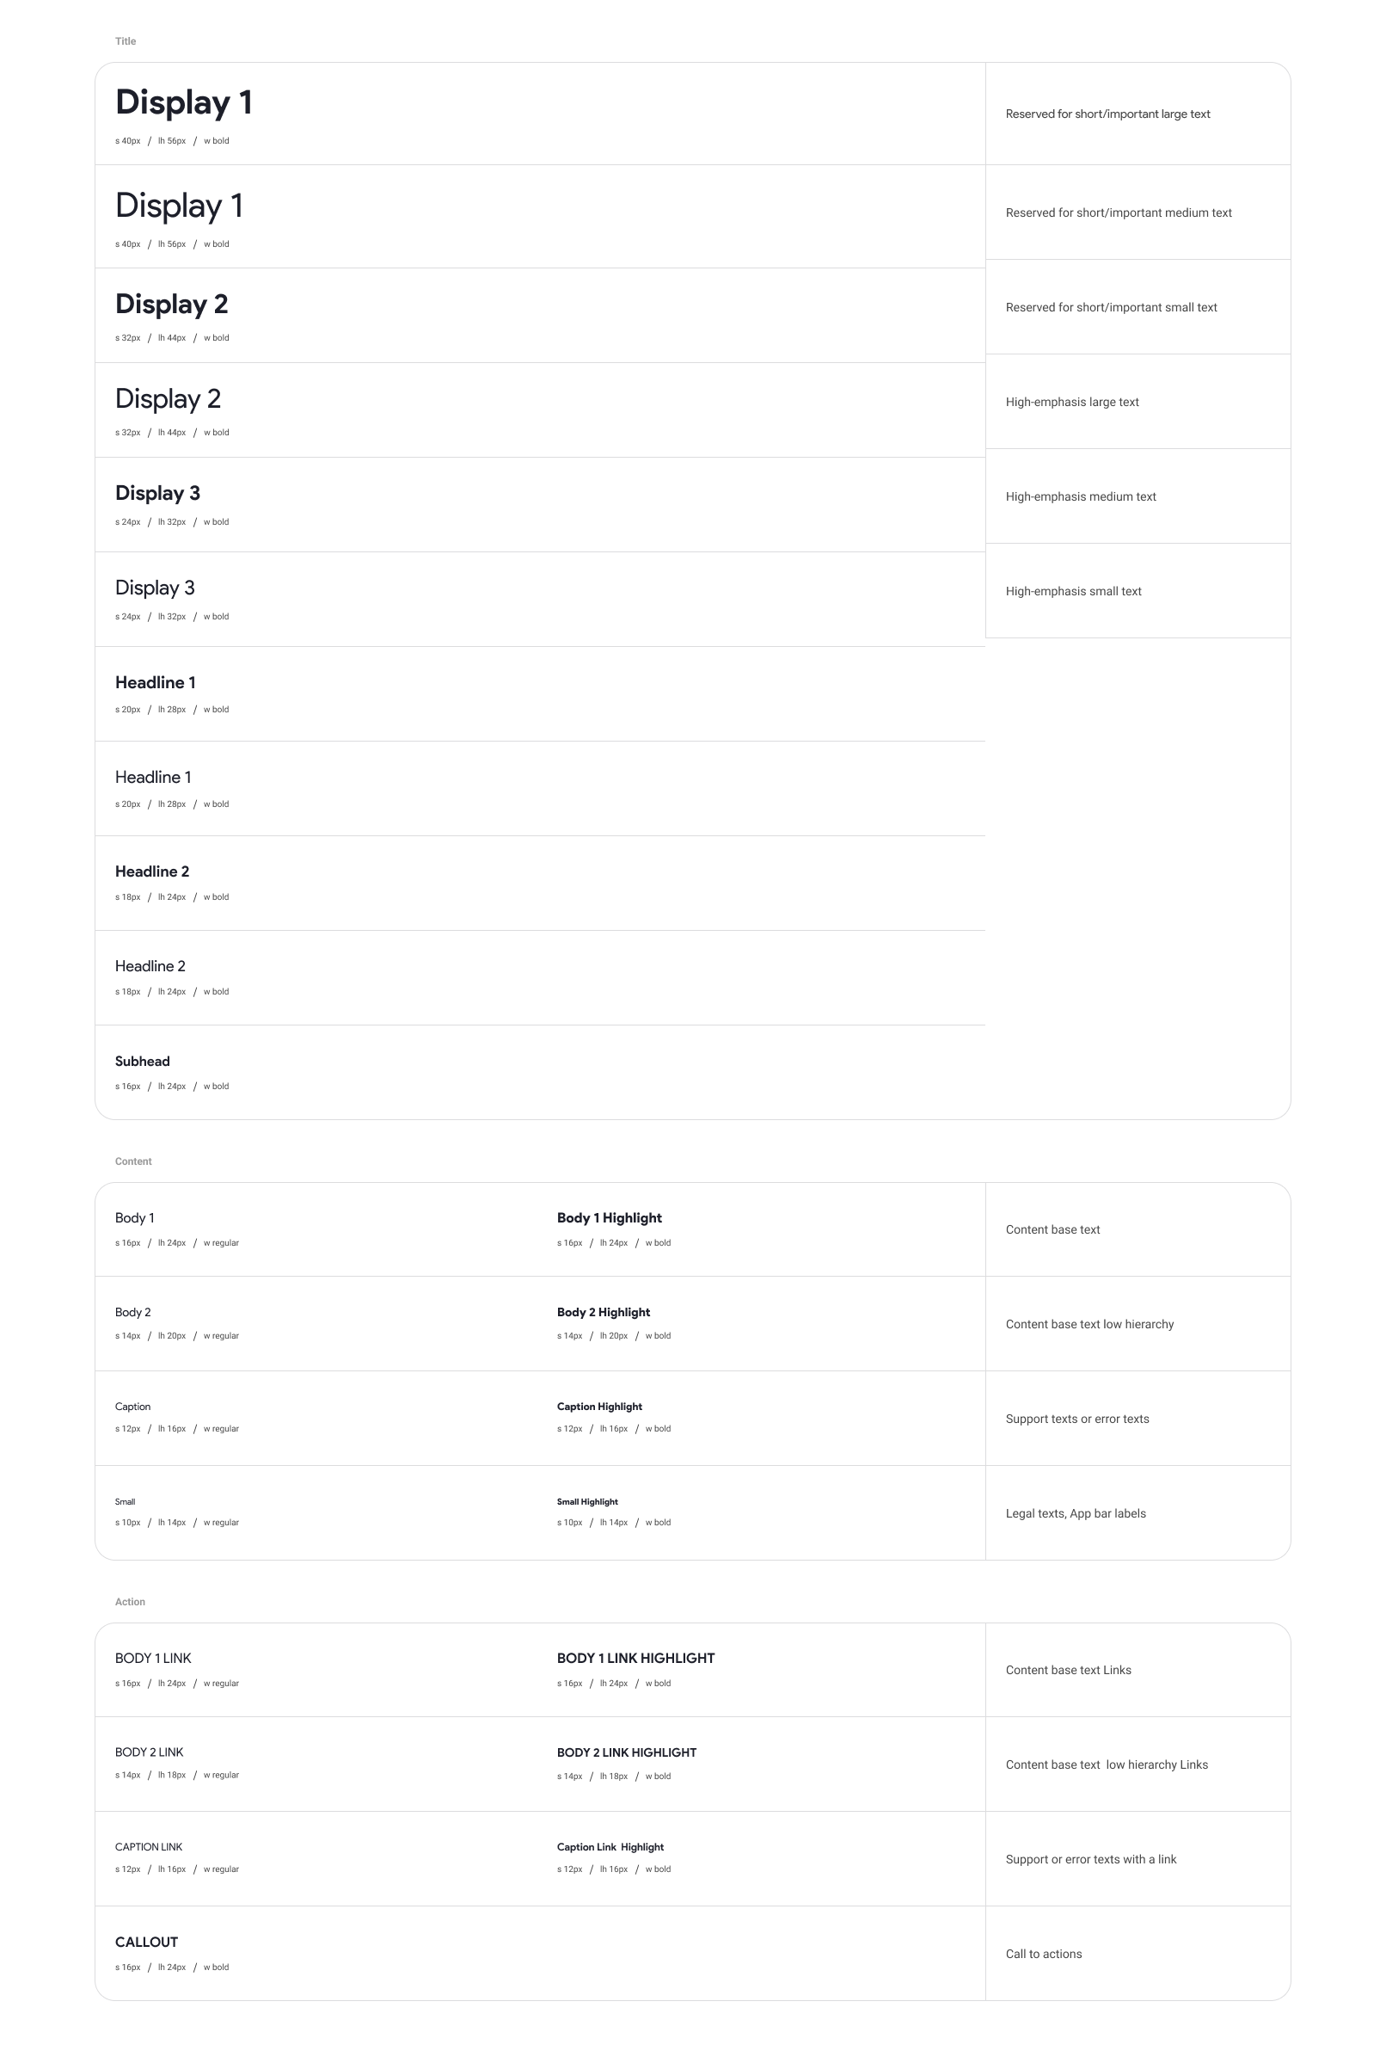
Task: Click the Title section label
Action: tap(126, 41)
